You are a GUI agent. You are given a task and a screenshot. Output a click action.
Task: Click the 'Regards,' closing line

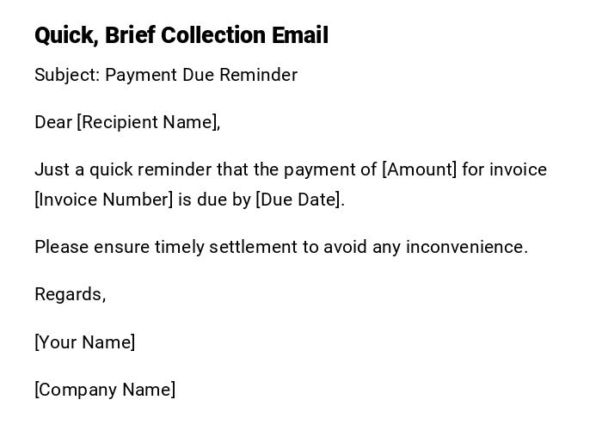click(x=70, y=294)
